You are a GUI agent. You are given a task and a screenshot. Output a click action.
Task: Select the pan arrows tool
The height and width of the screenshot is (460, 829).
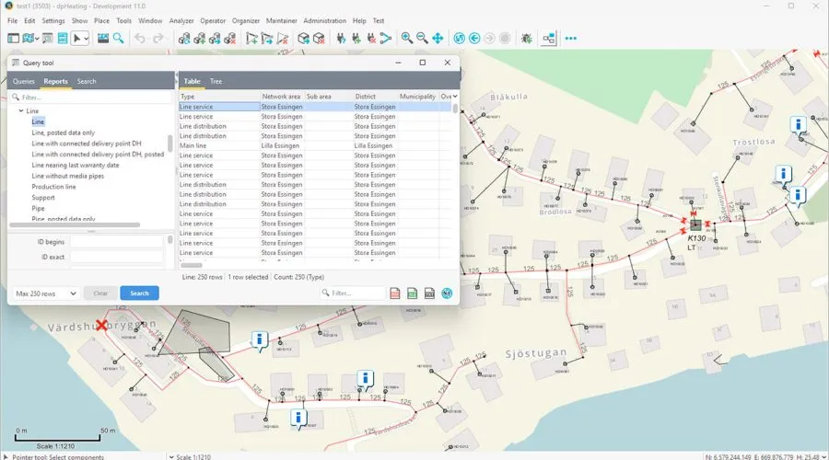(438, 38)
